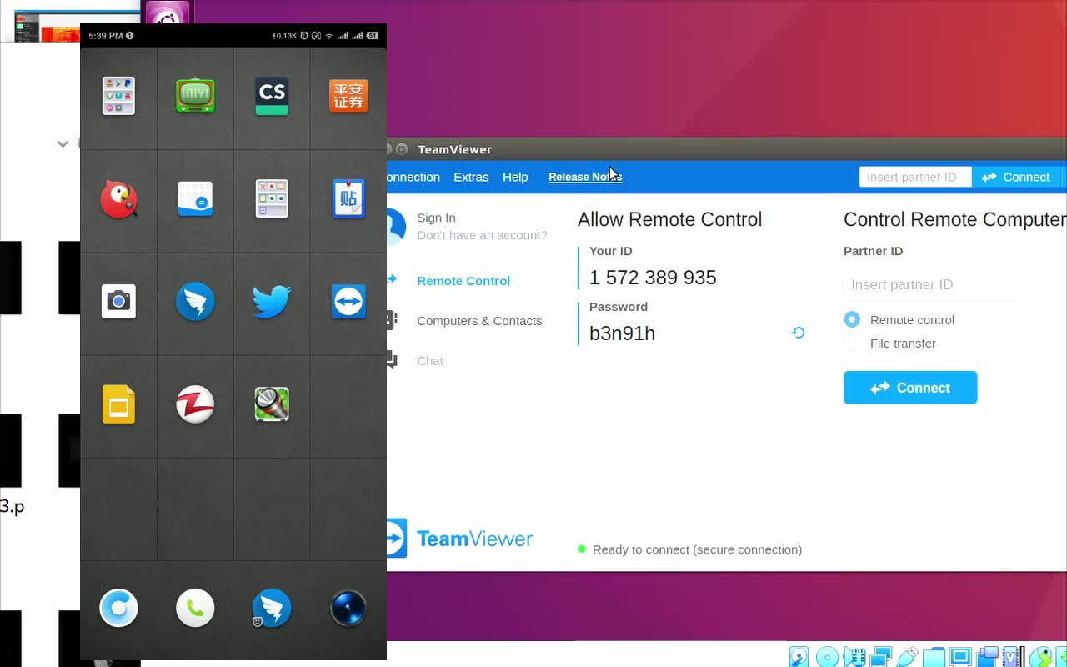Open the green TV app on the phone

click(x=195, y=96)
